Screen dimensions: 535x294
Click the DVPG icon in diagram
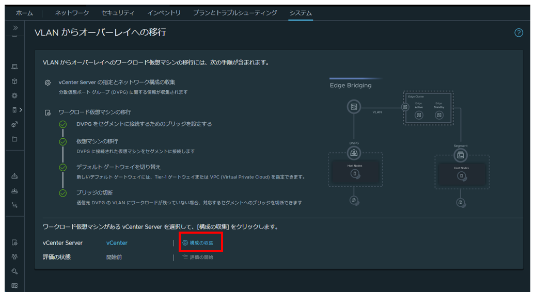(354, 153)
